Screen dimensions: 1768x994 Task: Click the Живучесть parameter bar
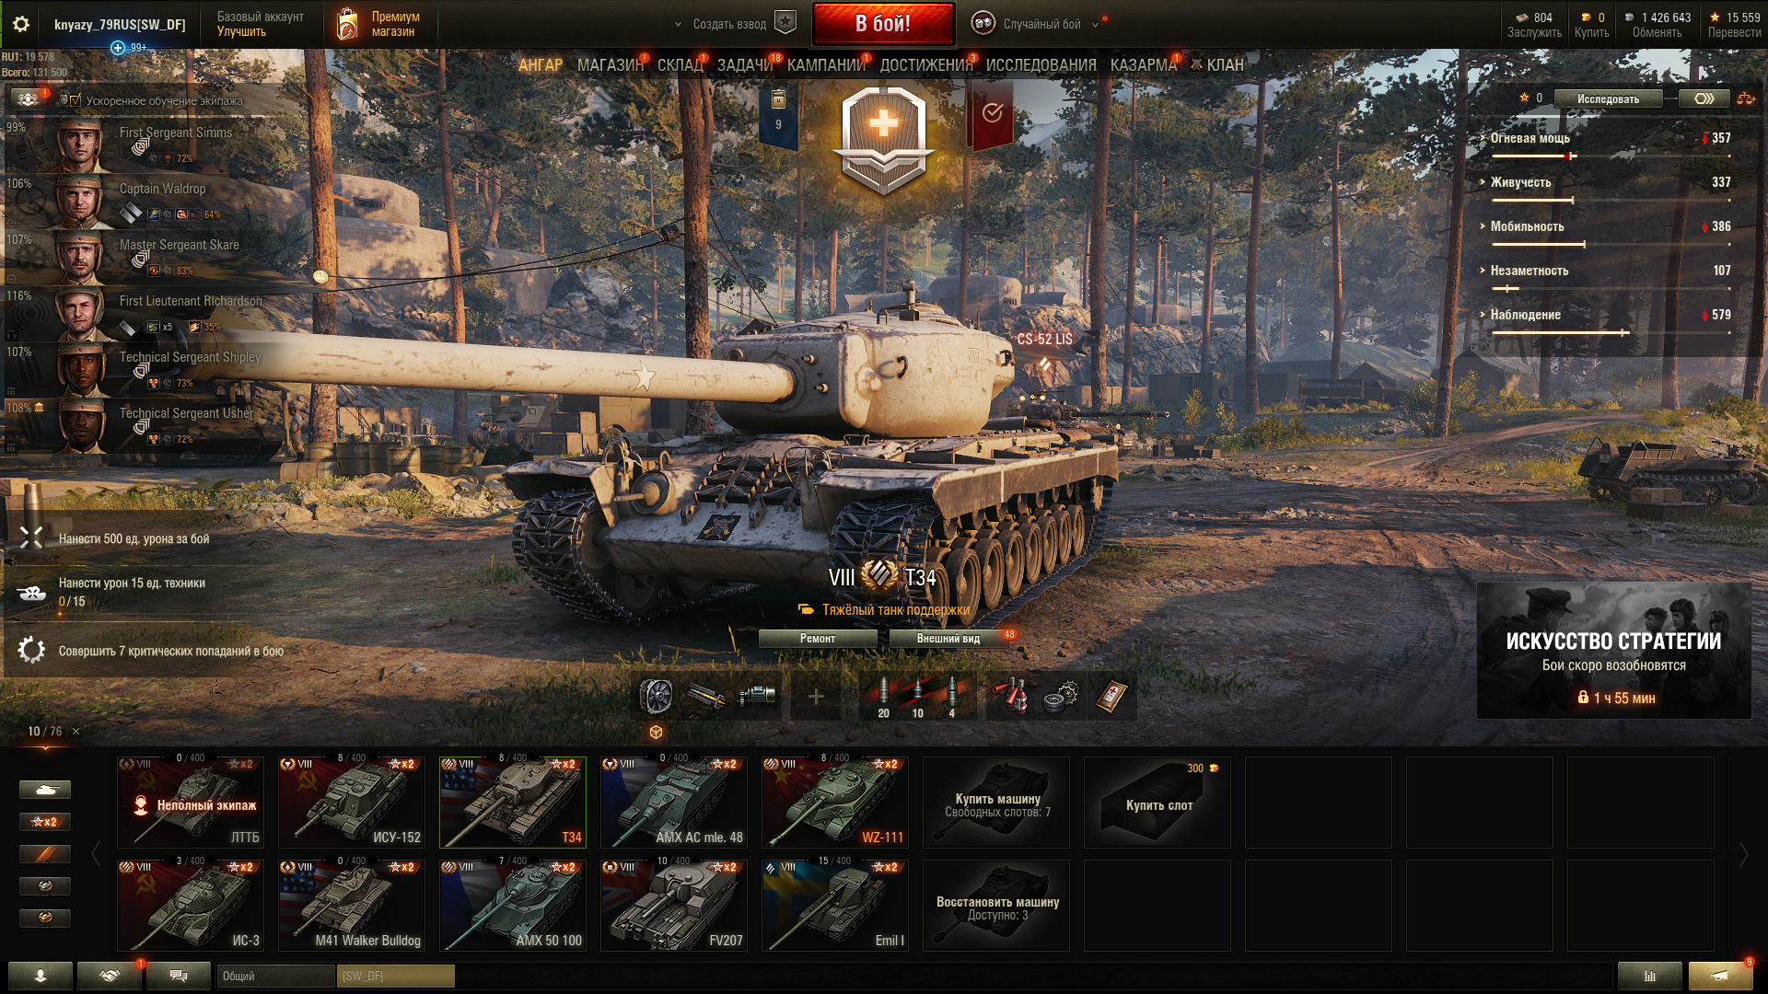pos(1610,200)
